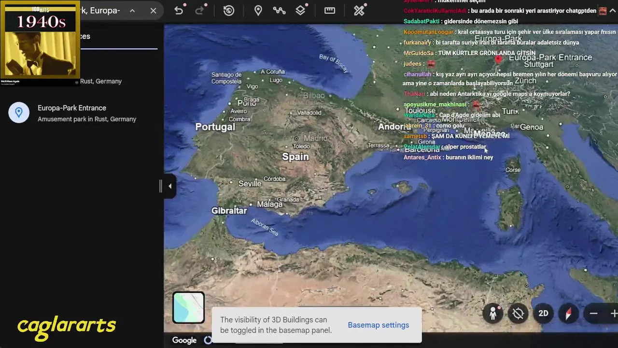Click the 'Toledo' city label
This screenshot has width=618, height=348.
point(301,146)
